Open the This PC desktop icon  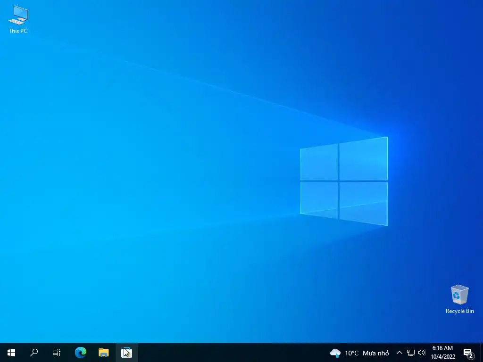pyautogui.click(x=18, y=20)
